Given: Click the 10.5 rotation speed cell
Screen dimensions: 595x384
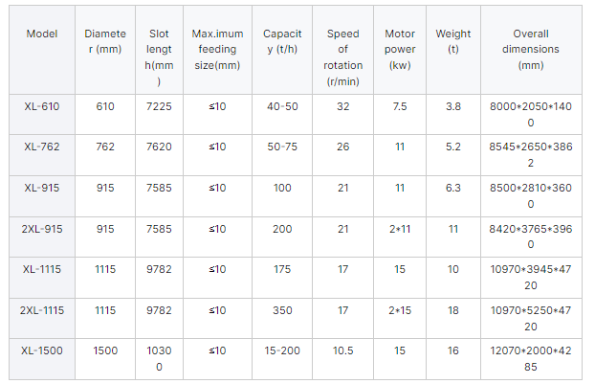Looking at the screenshot, I should pyautogui.click(x=342, y=350).
